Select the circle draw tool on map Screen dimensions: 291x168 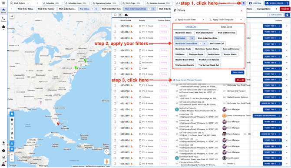12,124
